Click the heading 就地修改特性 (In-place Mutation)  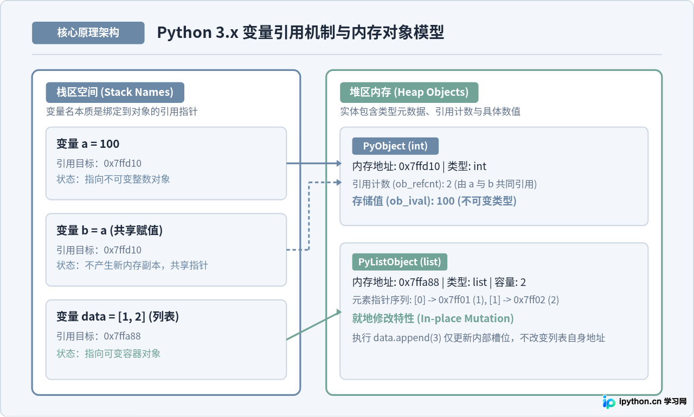(433, 318)
